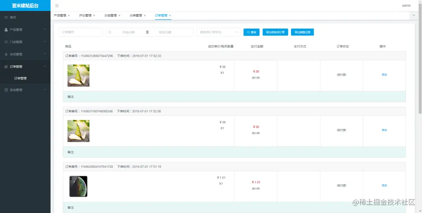Click the 实付金额 column header
The image size is (422, 213).
tap(257, 47)
